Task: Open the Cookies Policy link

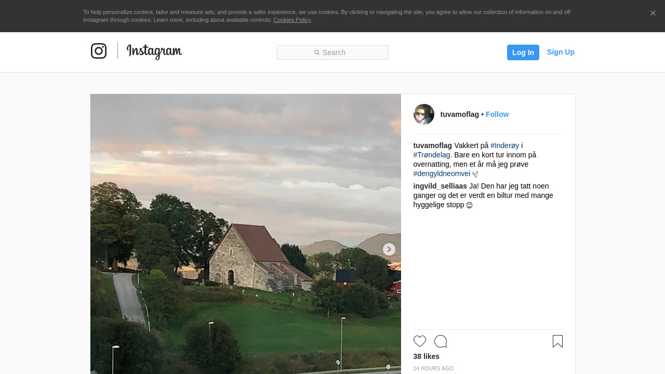Action: click(x=292, y=20)
